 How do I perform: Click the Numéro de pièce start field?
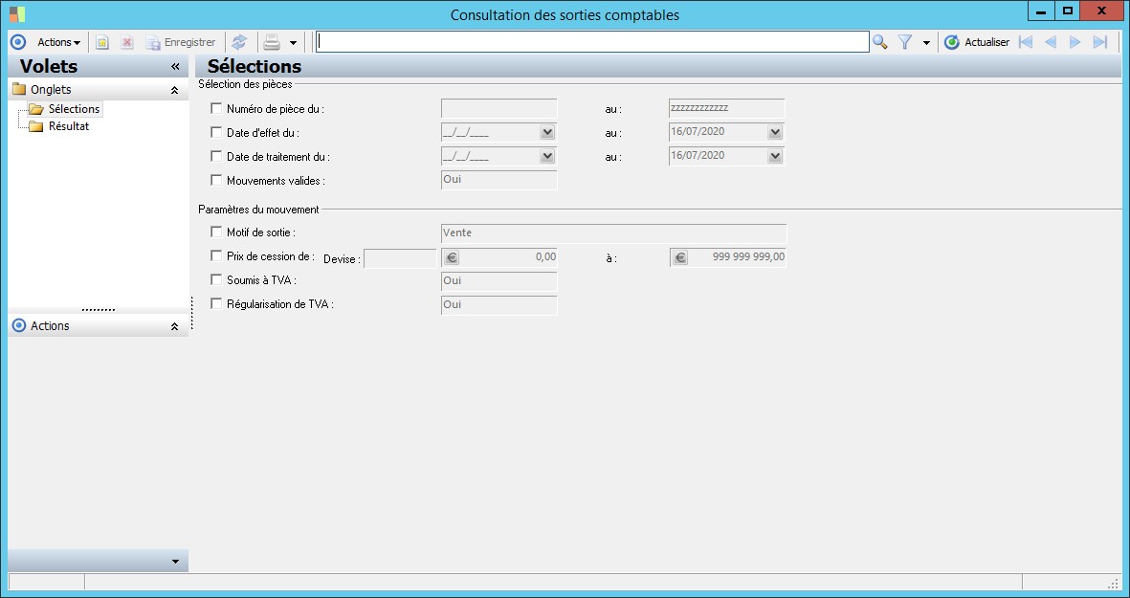(x=499, y=109)
